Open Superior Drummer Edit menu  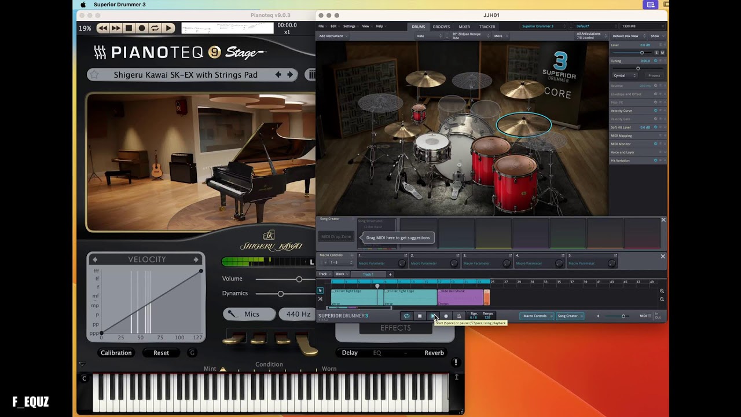pyautogui.click(x=333, y=26)
